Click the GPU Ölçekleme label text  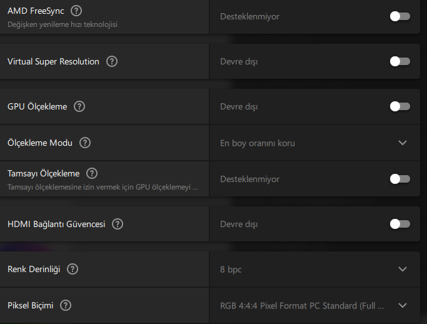pos(37,106)
